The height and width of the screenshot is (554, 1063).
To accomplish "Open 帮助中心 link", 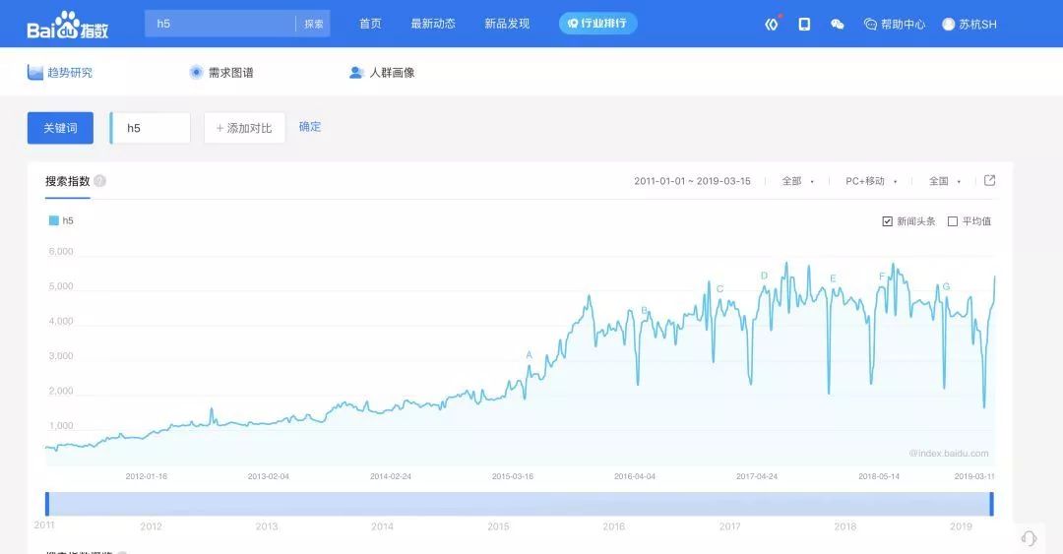I will point(903,25).
